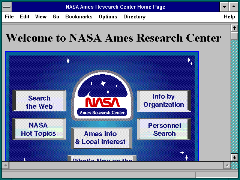This screenshot has height=180, width=240.
Task: Click the partially visible What's New button
Action: (x=102, y=158)
